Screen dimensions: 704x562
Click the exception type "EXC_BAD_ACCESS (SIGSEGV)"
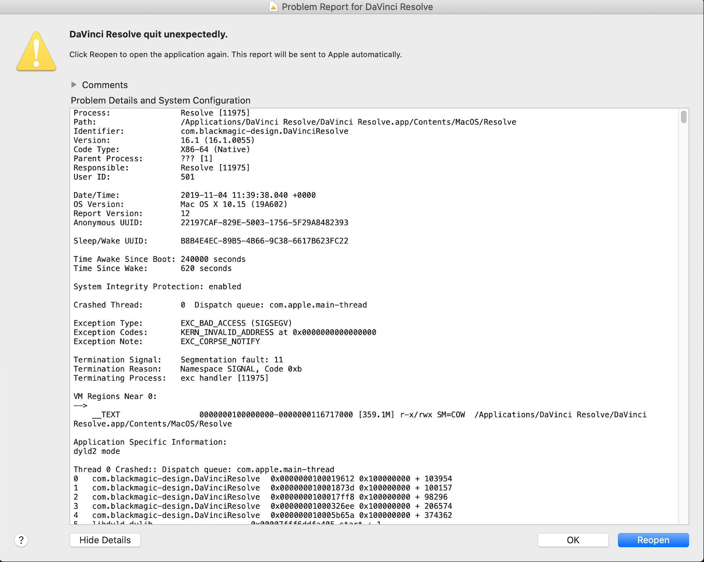[236, 323]
